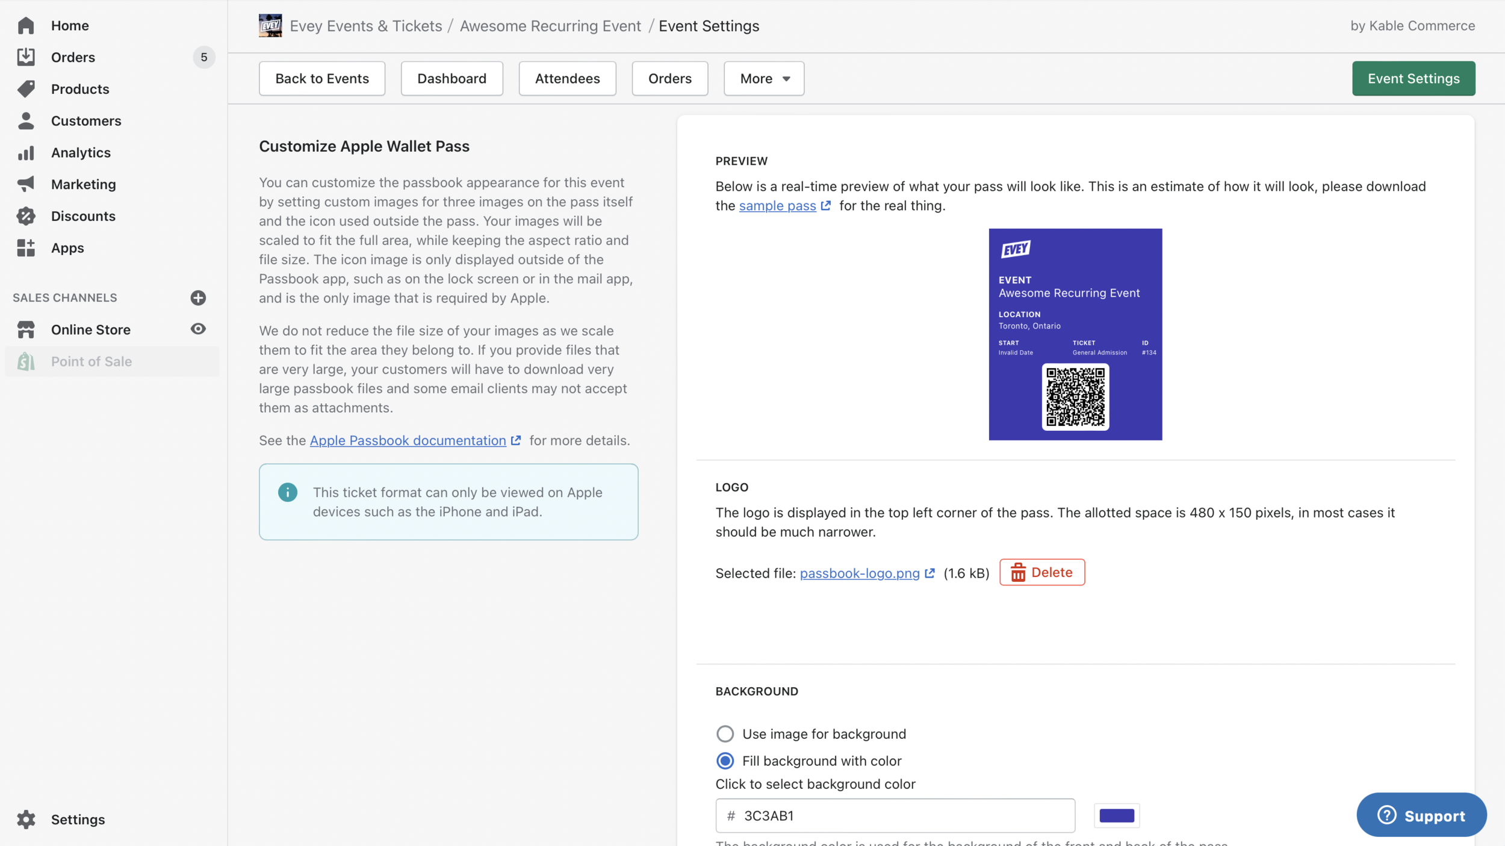Open the More dropdown menu

tap(763, 78)
